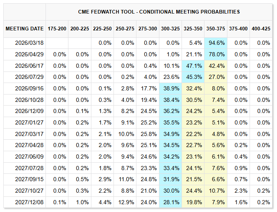
Task: Click the 42.4% yellow cell
Action: (x=216, y=66)
